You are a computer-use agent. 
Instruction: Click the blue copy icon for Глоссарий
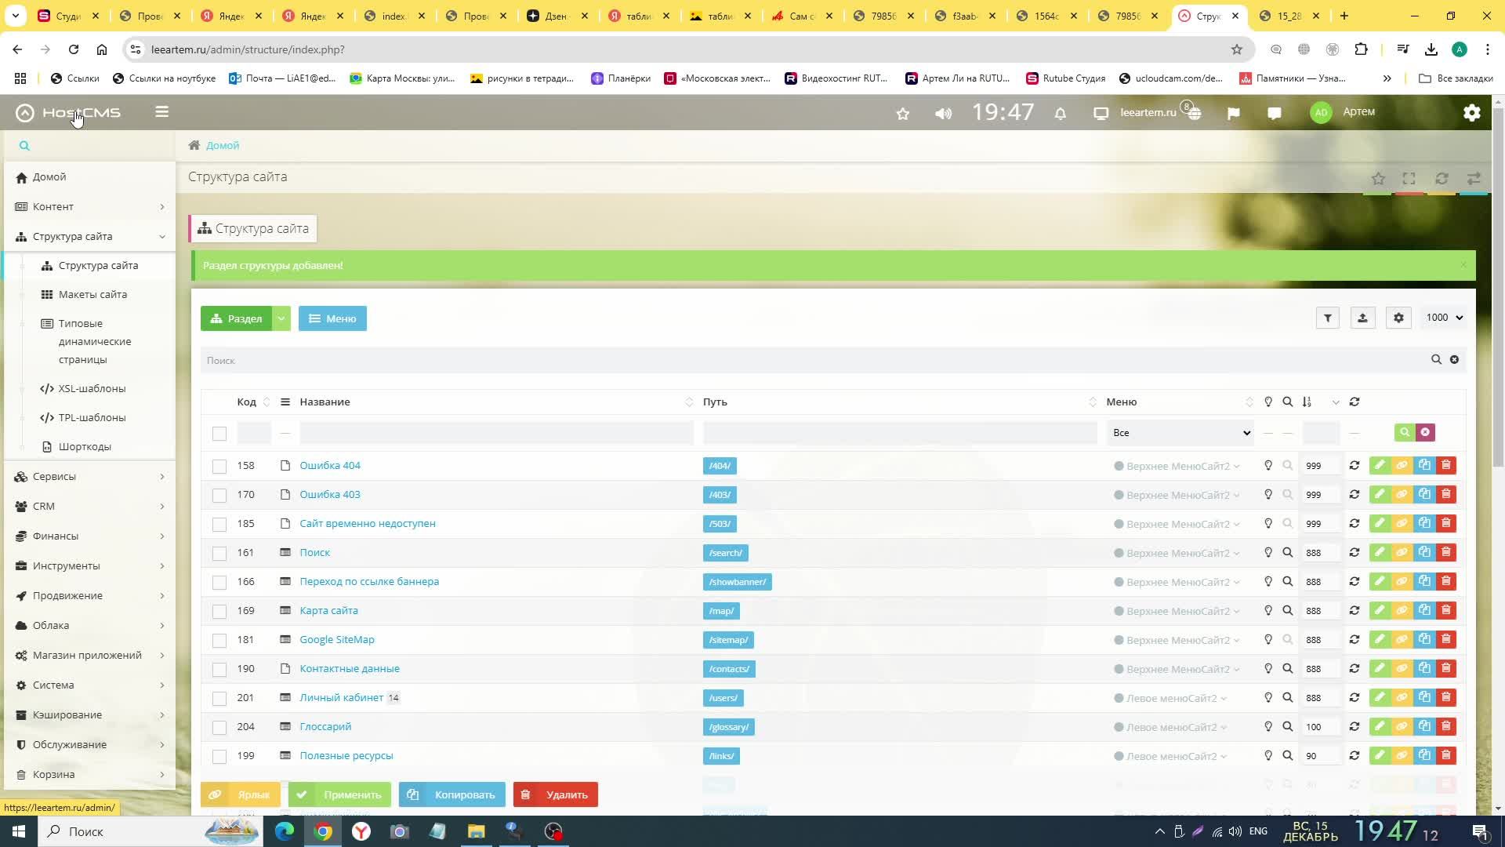pyautogui.click(x=1424, y=727)
